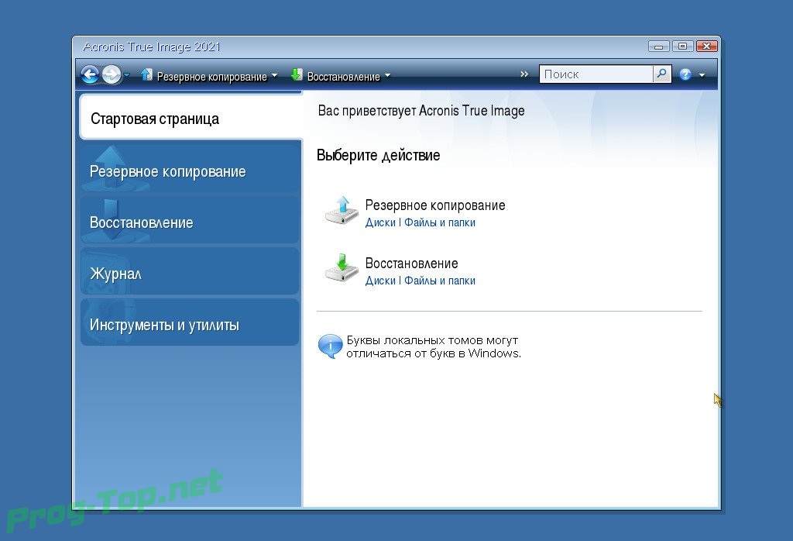793x541 pixels.
Task: Click Диски link under Резервное копирование
Action: point(380,223)
